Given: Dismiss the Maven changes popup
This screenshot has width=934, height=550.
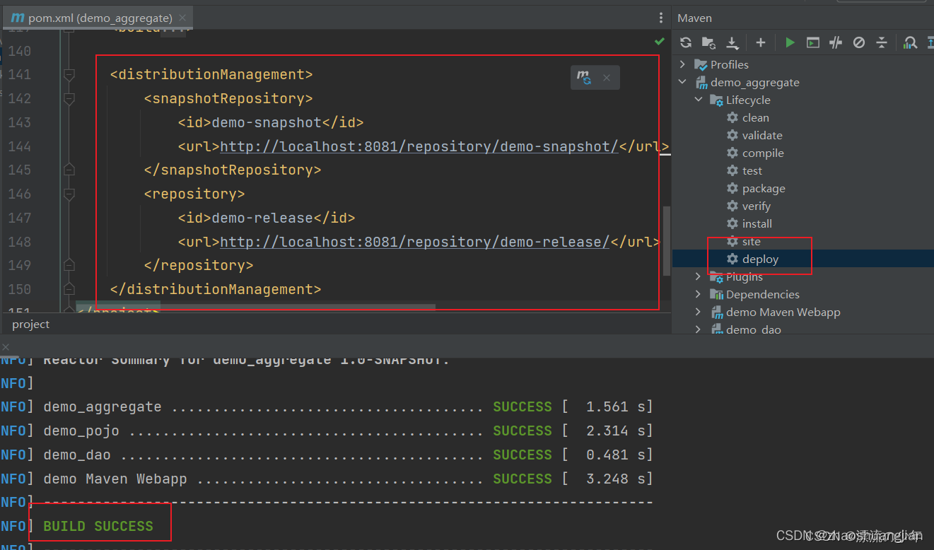Looking at the screenshot, I should (x=607, y=78).
